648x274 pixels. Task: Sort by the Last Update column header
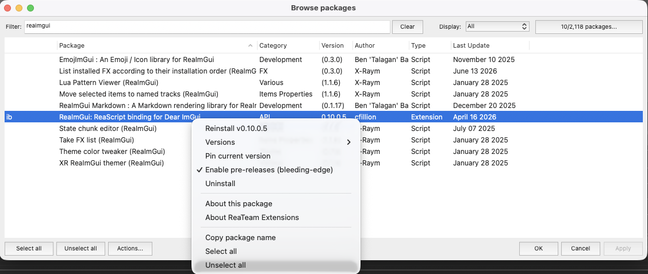pyautogui.click(x=490, y=45)
